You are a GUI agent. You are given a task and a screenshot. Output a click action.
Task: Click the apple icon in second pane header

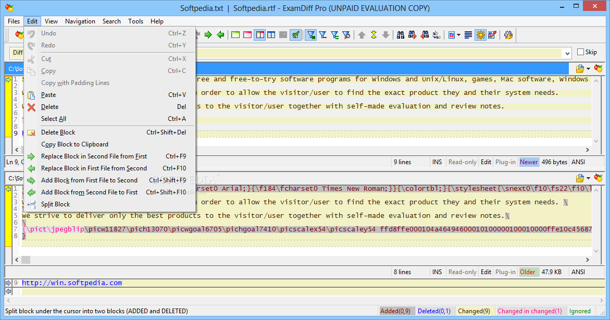(599, 178)
